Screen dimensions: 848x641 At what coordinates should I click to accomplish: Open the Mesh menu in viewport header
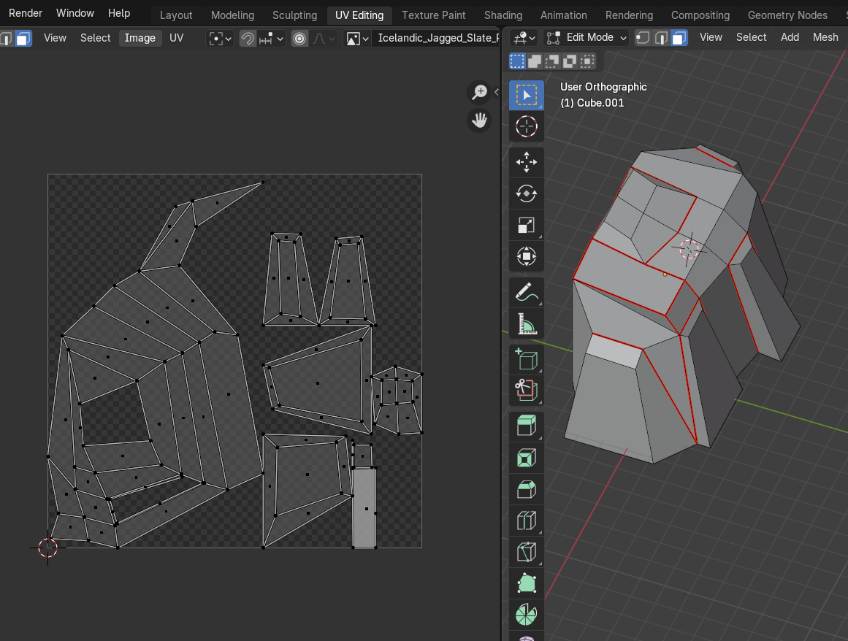point(825,37)
